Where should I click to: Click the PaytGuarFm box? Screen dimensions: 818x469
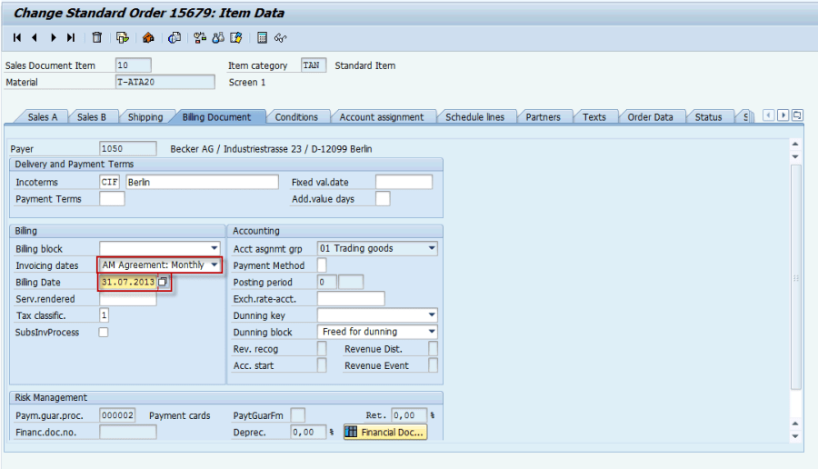298,415
